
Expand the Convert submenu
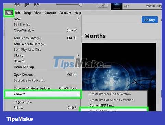43,94
